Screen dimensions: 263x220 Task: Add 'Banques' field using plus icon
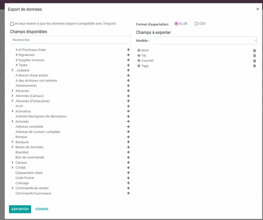tap(129, 142)
